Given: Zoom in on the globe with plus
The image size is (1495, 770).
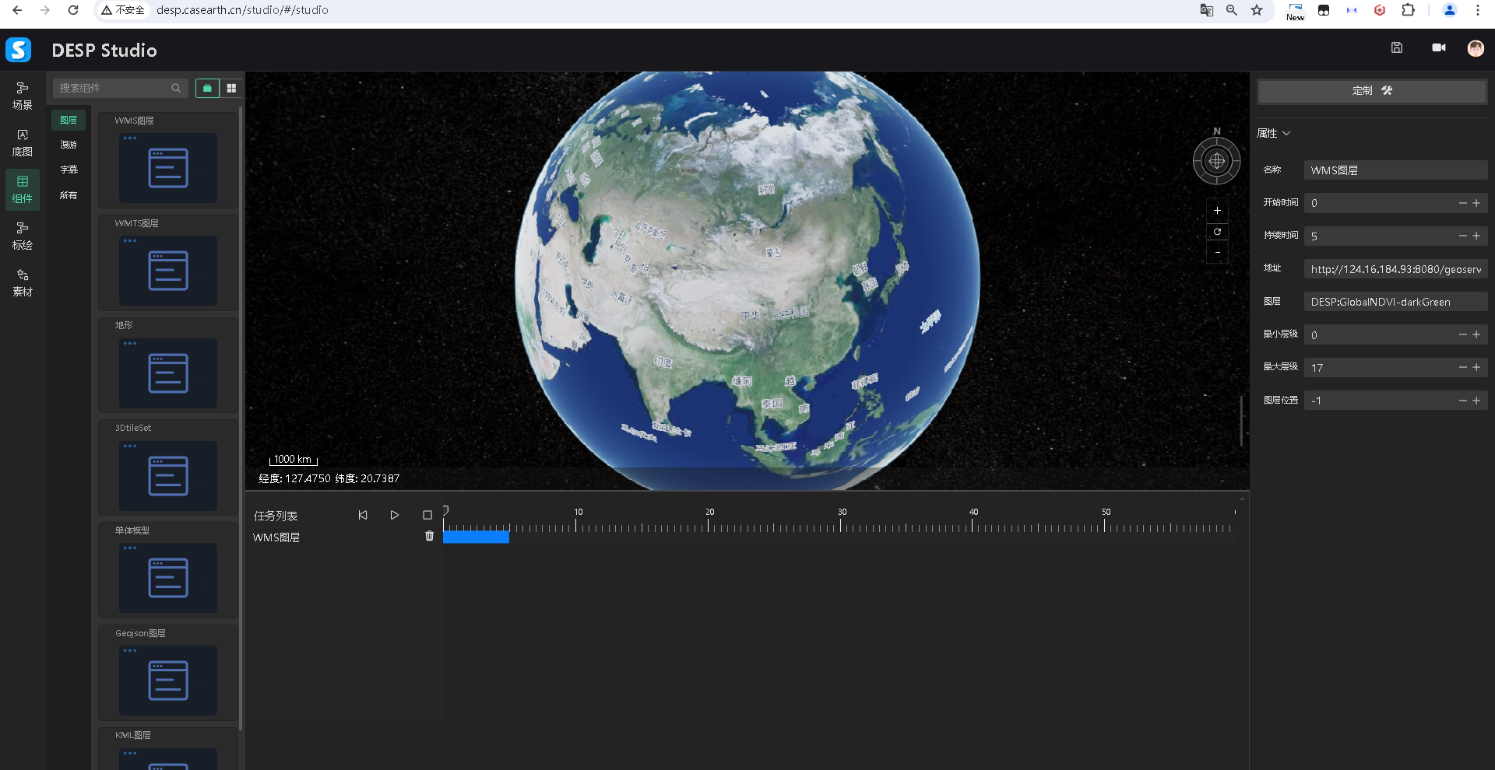Looking at the screenshot, I should coord(1217,211).
